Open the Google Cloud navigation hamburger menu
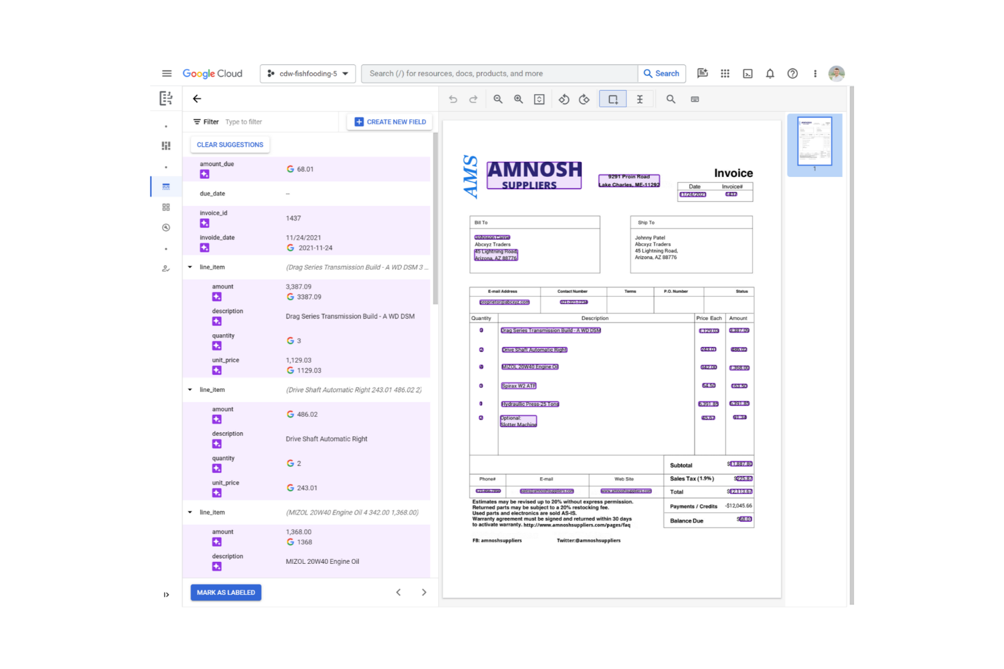This screenshot has width=1004, height=669. click(166, 73)
